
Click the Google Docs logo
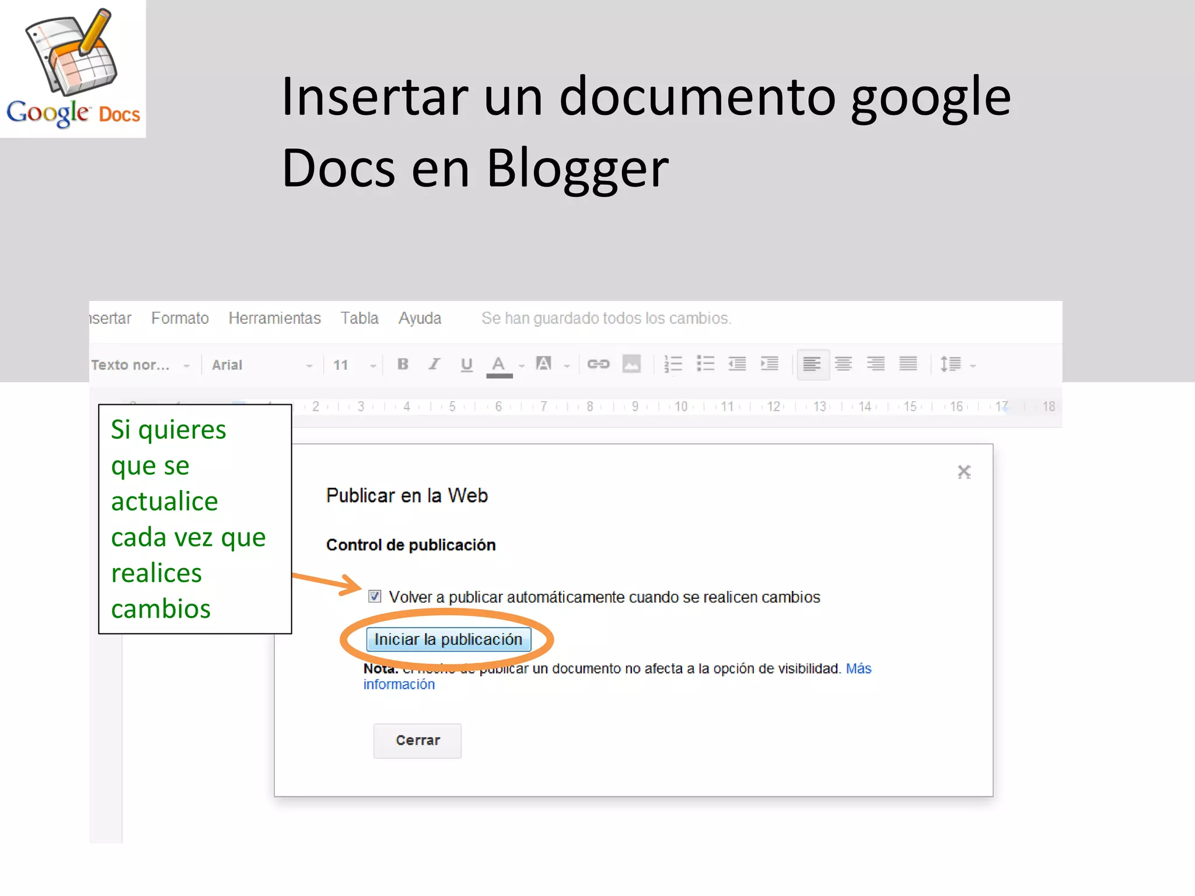click(x=73, y=69)
